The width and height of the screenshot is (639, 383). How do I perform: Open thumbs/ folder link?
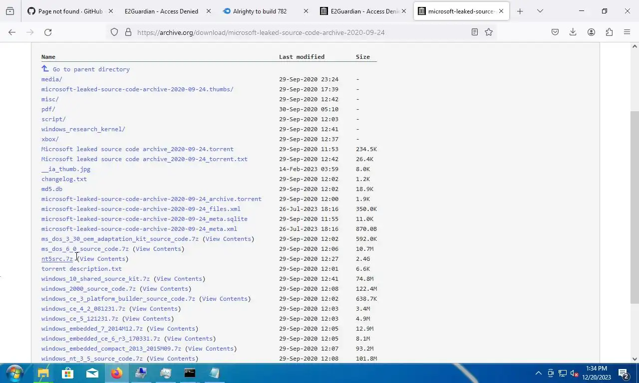point(137,89)
